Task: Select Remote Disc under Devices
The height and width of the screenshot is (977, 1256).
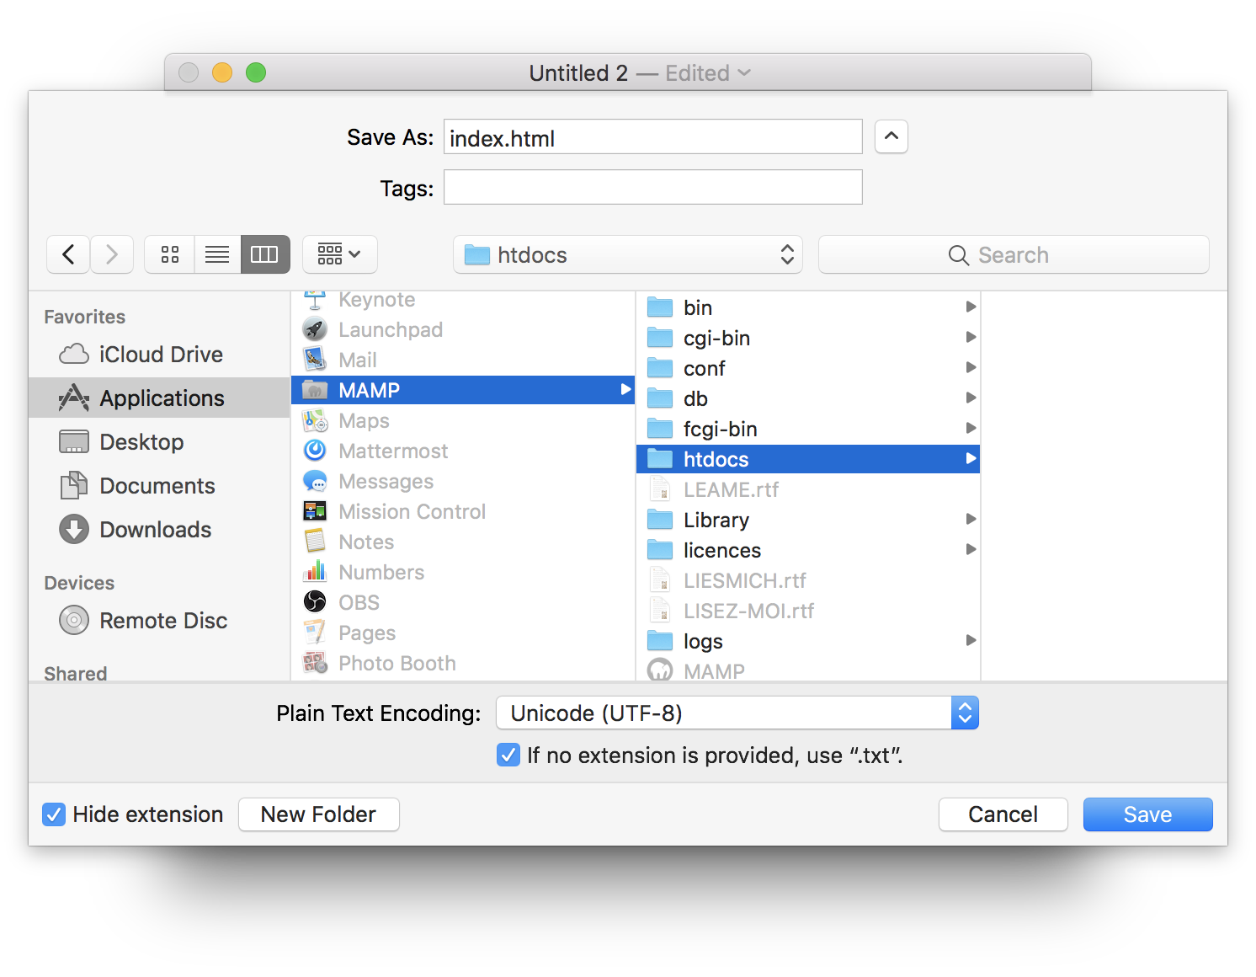Action: pos(162,621)
